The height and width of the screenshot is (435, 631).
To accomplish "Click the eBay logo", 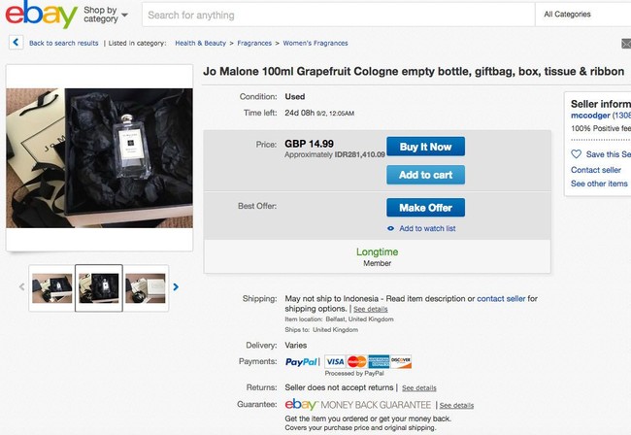I will tap(40, 16).
